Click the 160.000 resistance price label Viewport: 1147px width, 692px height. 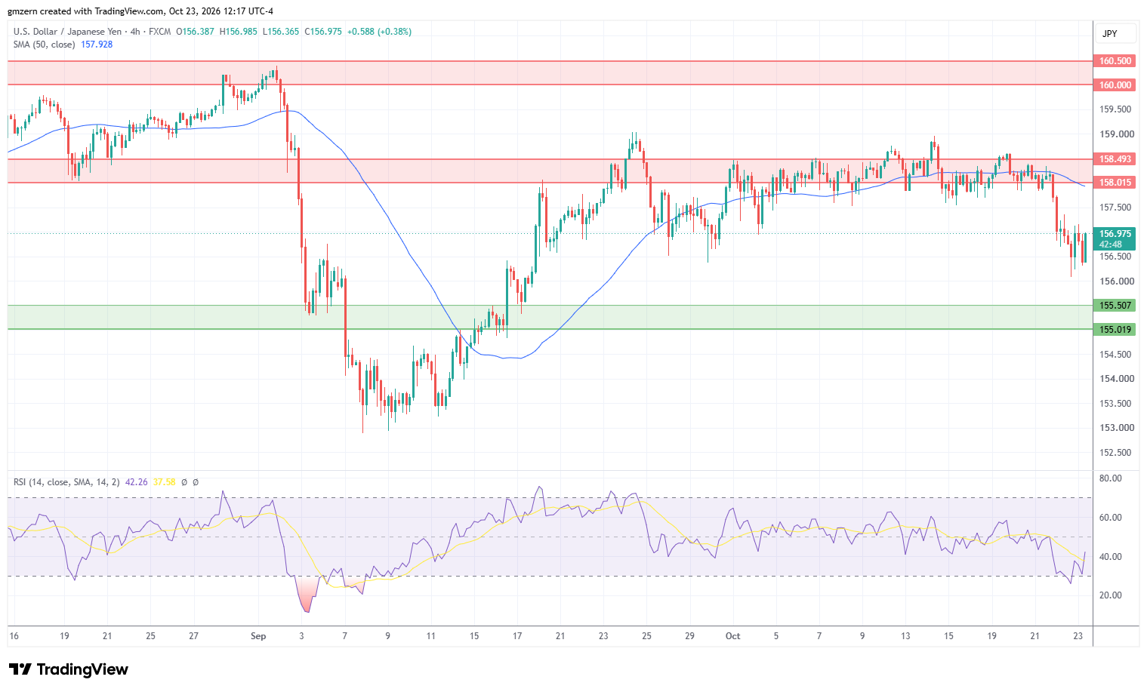pos(1115,85)
